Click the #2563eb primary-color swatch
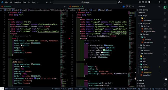This screenshot has height=90, width=168. click(105, 45)
